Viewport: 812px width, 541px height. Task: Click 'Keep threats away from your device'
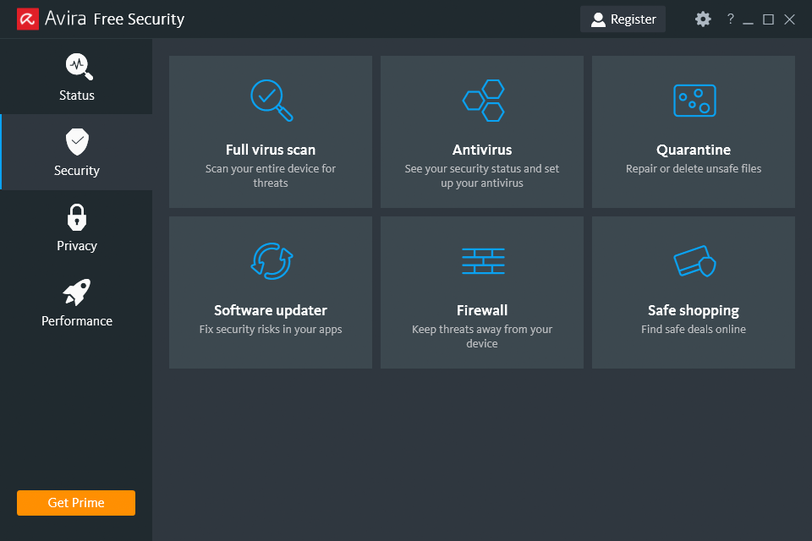click(x=482, y=336)
